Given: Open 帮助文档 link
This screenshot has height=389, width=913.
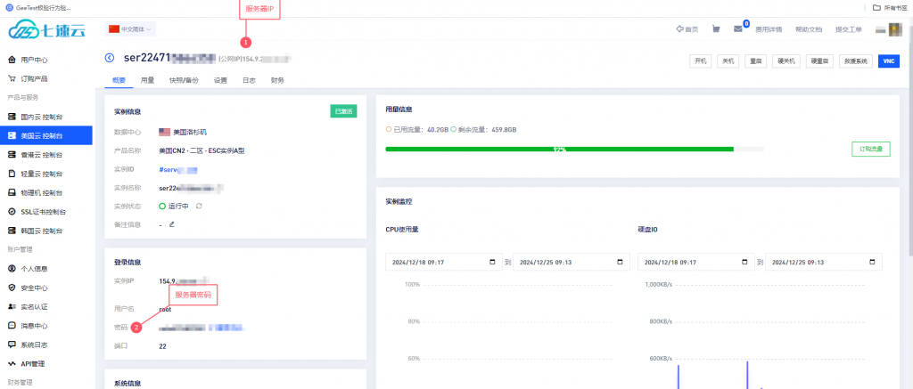Looking at the screenshot, I should point(809,29).
